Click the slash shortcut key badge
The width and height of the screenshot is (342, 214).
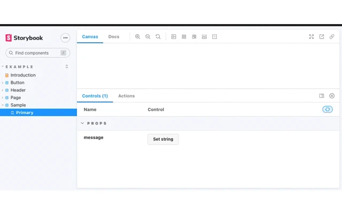pyautogui.click(x=63, y=53)
